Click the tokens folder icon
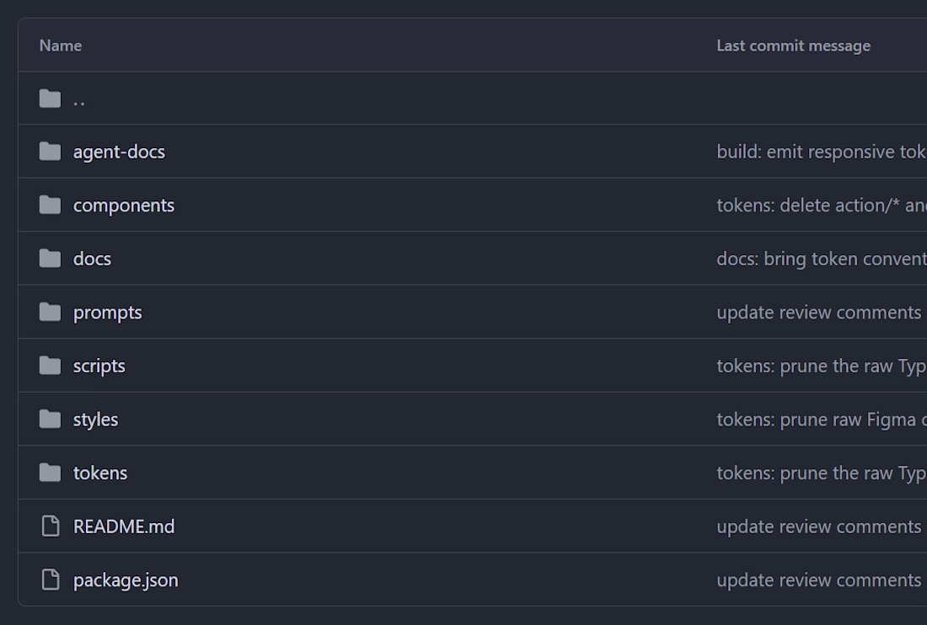The image size is (927, 625). coord(50,473)
